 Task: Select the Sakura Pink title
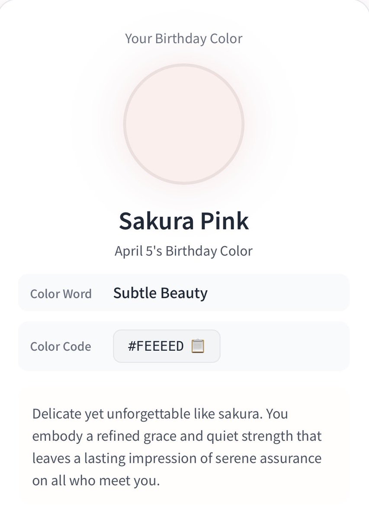click(x=184, y=221)
